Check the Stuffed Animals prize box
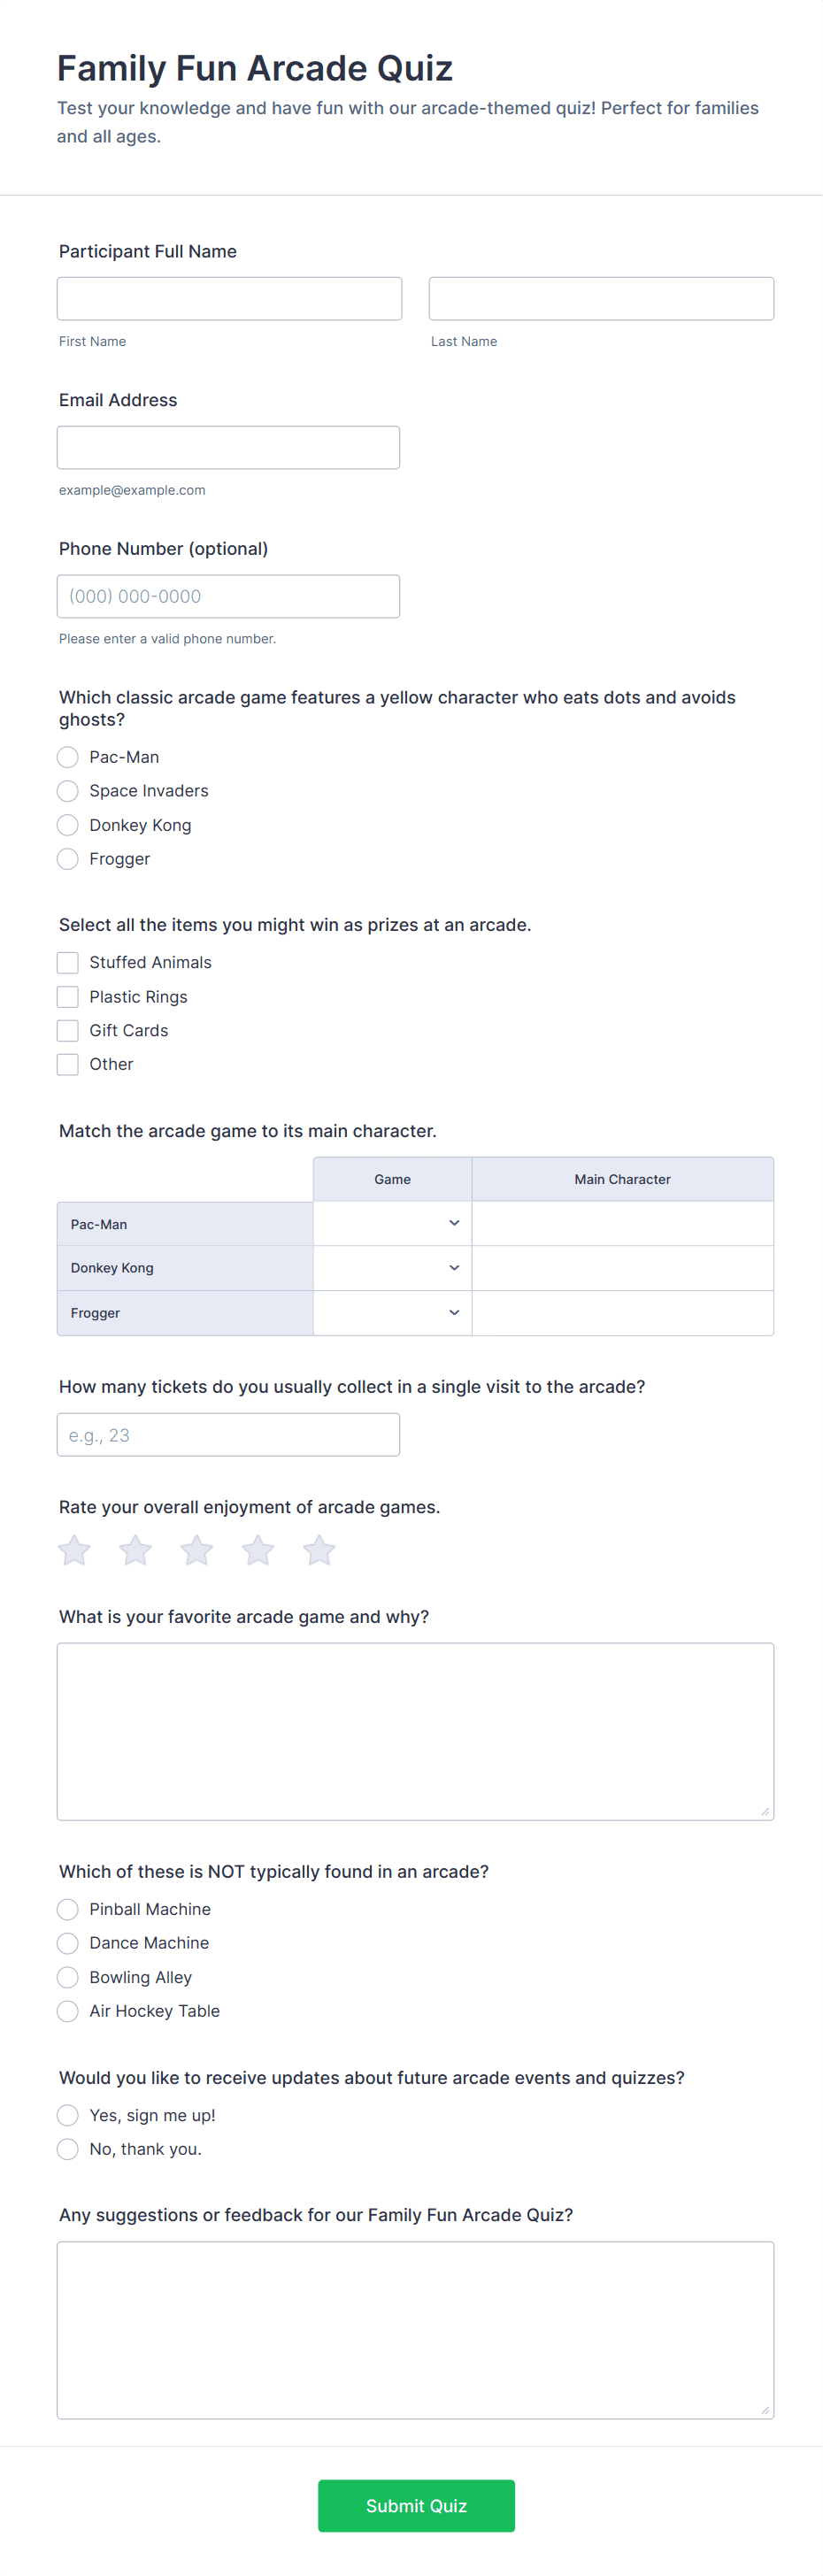This screenshot has height=2576, width=823. (68, 962)
